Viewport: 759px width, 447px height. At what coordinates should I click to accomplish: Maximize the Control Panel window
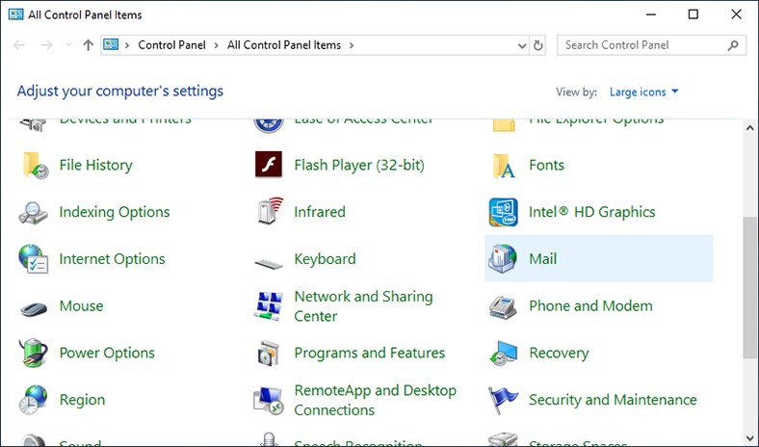[x=694, y=14]
